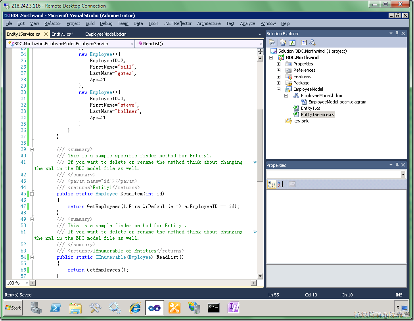This screenshot has width=414, height=321.
Task: Open the ReadList() member dropdown
Action: click(x=261, y=44)
